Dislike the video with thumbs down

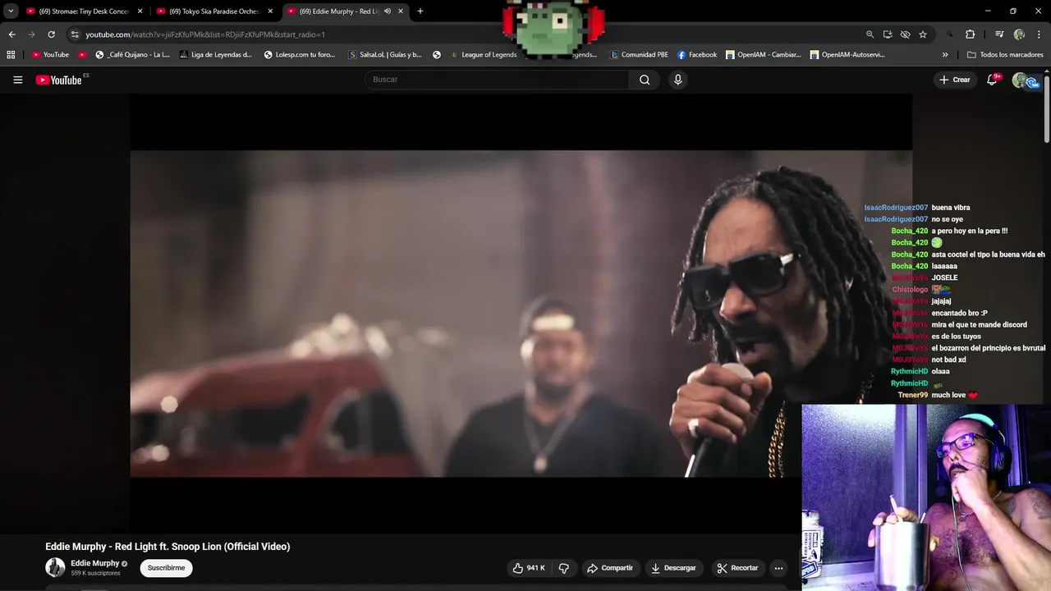click(x=564, y=568)
